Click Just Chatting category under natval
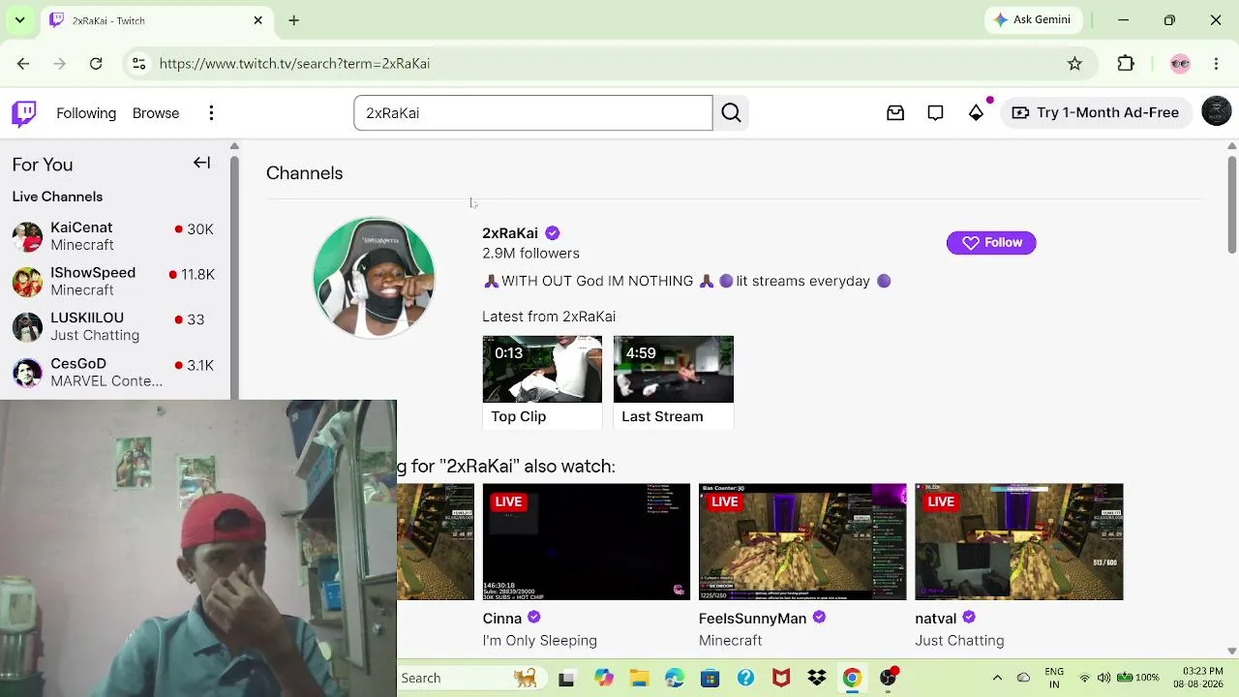 tap(959, 641)
